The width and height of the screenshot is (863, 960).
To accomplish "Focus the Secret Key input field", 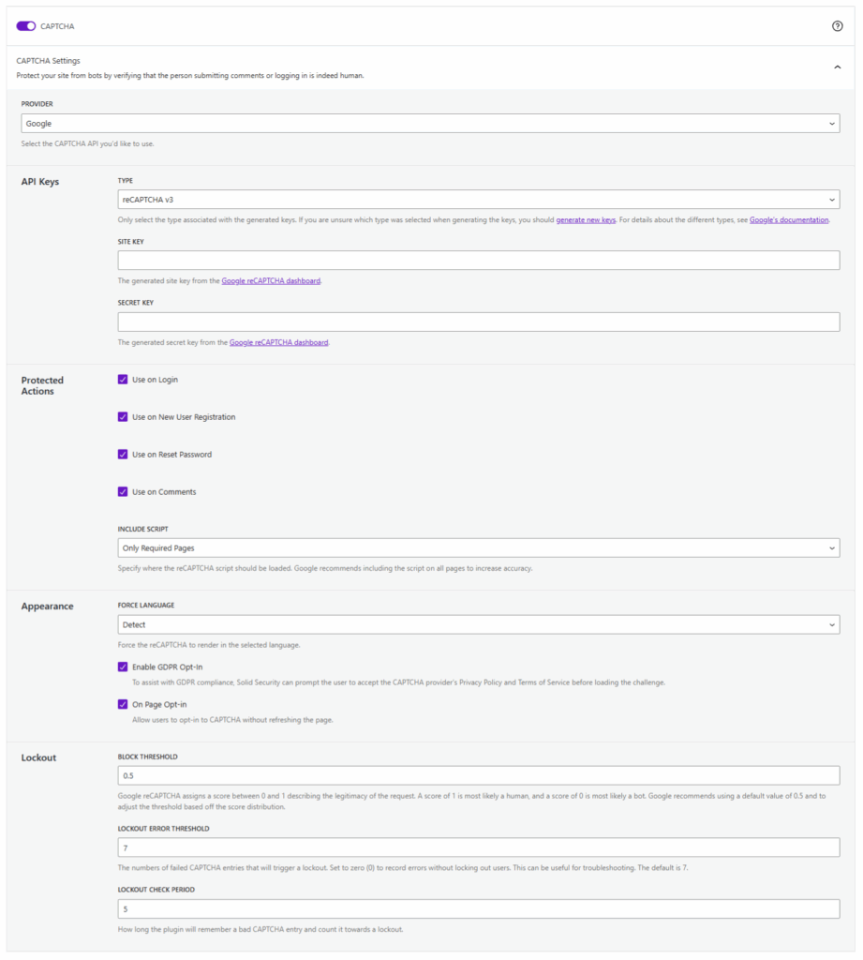I will point(478,322).
